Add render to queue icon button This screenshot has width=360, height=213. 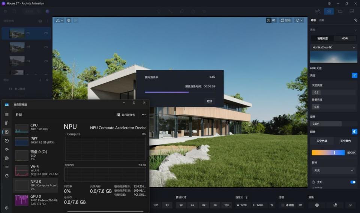[335, 205]
